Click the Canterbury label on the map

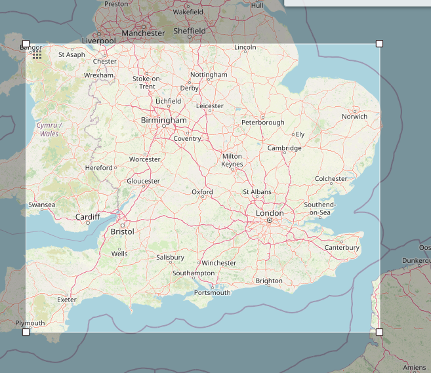(342, 248)
